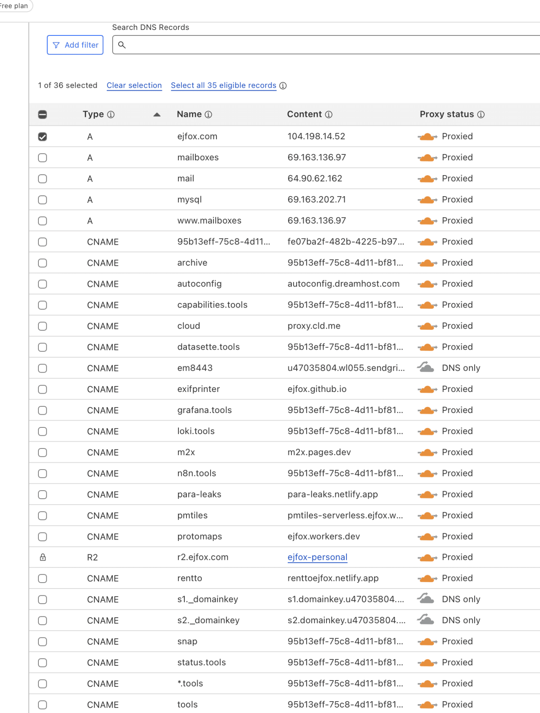The height and width of the screenshot is (713, 540).
Task: Tick the mysql record checkbox
Action: [x=43, y=200]
